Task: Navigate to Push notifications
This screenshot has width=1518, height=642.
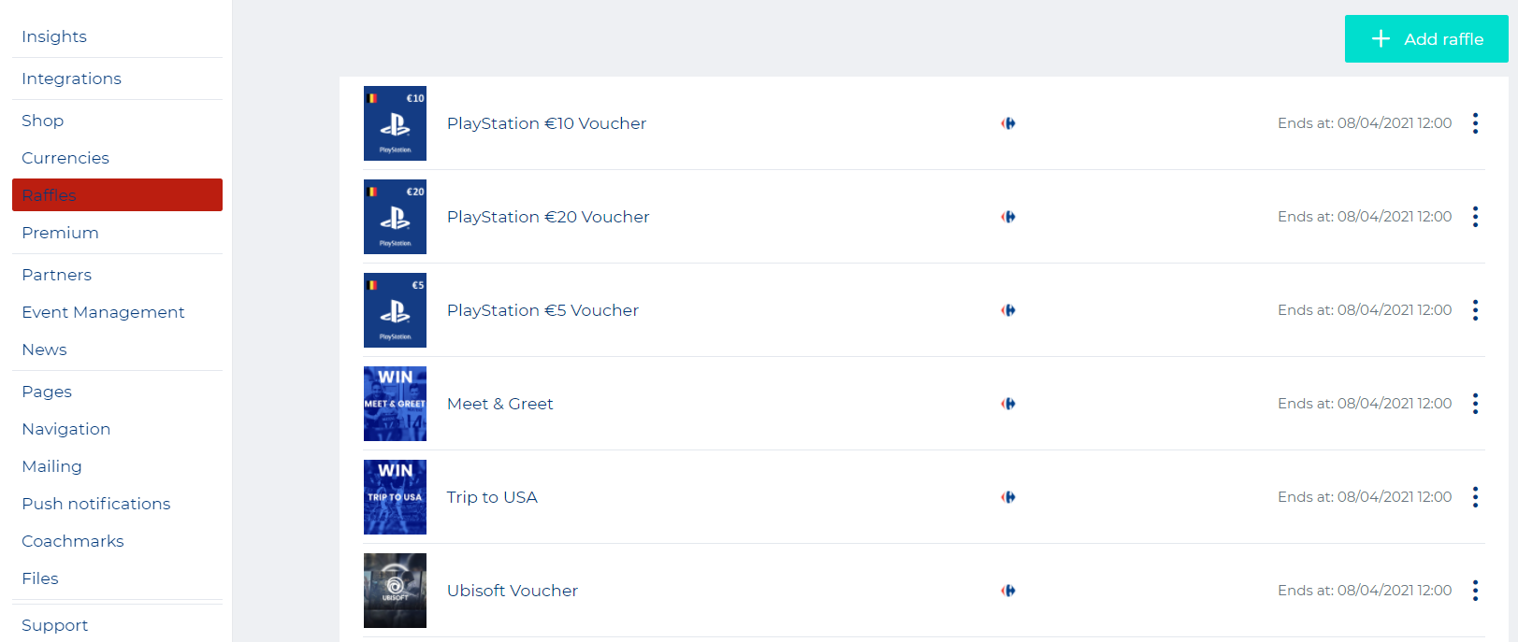Action: pyautogui.click(x=96, y=504)
